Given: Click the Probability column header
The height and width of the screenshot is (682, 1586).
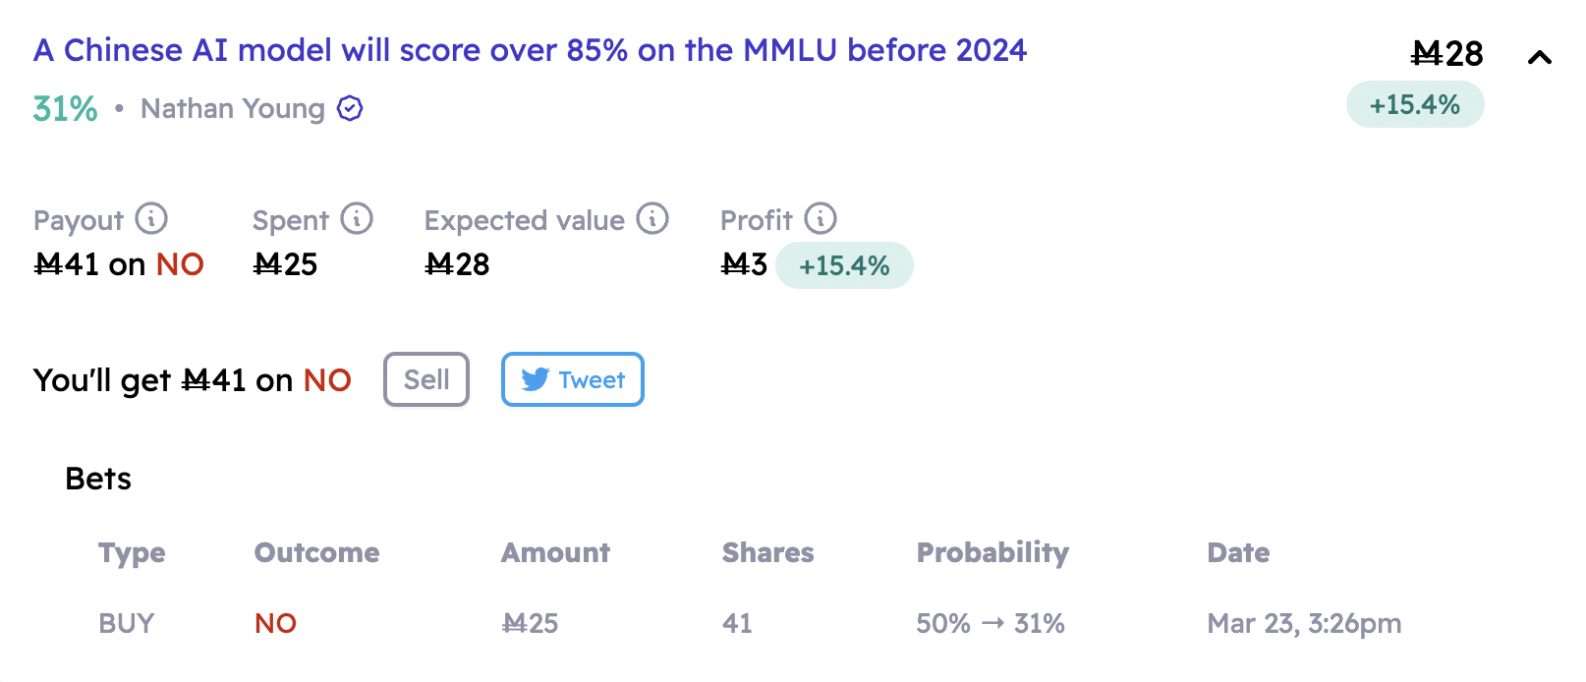Looking at the screenshot, I should tap(991, 552).
